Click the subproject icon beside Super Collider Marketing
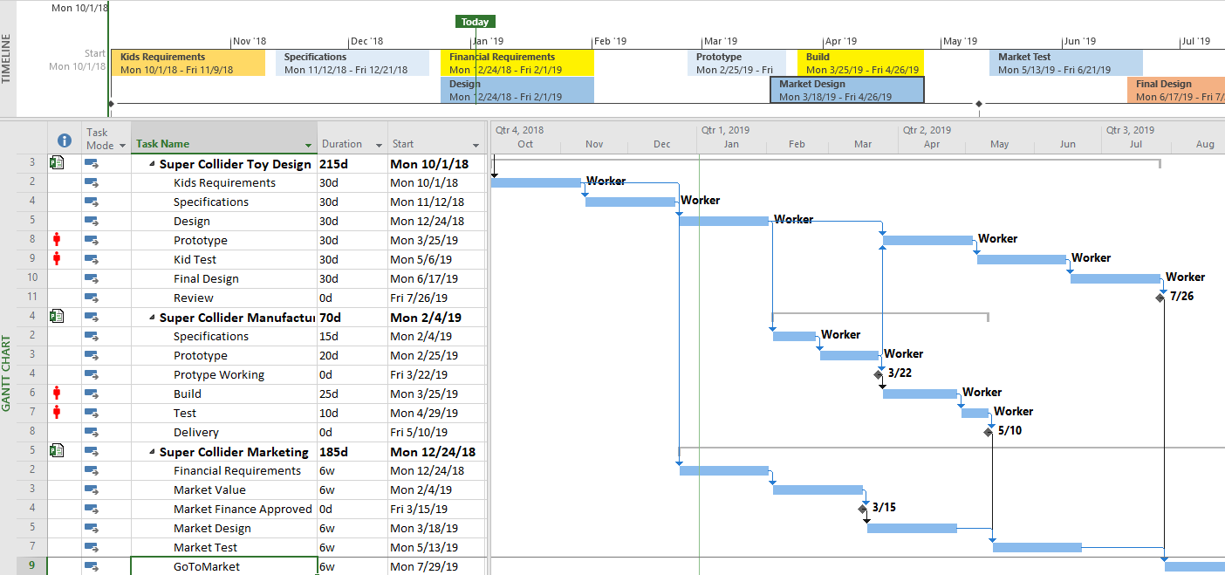The width and height of the screenshot is (1225, 575). pyautogui.click(x=57, y=451)
